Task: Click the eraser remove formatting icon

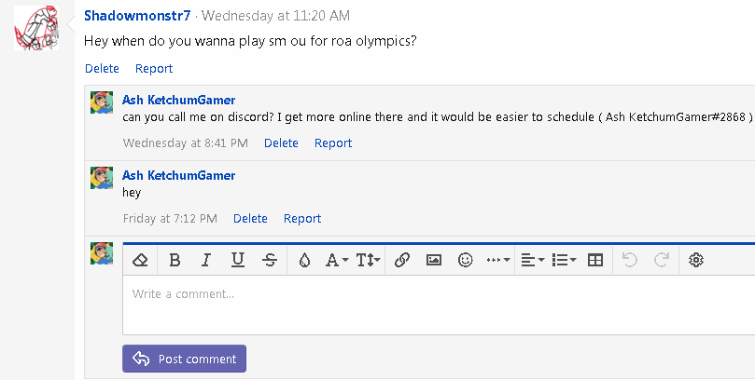Action: (x=141, y=261)
